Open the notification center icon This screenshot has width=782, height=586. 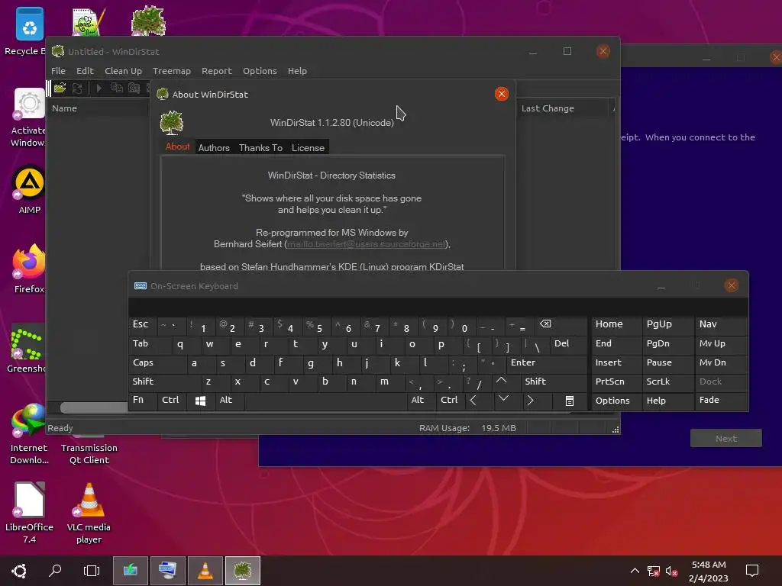[751, 571]
